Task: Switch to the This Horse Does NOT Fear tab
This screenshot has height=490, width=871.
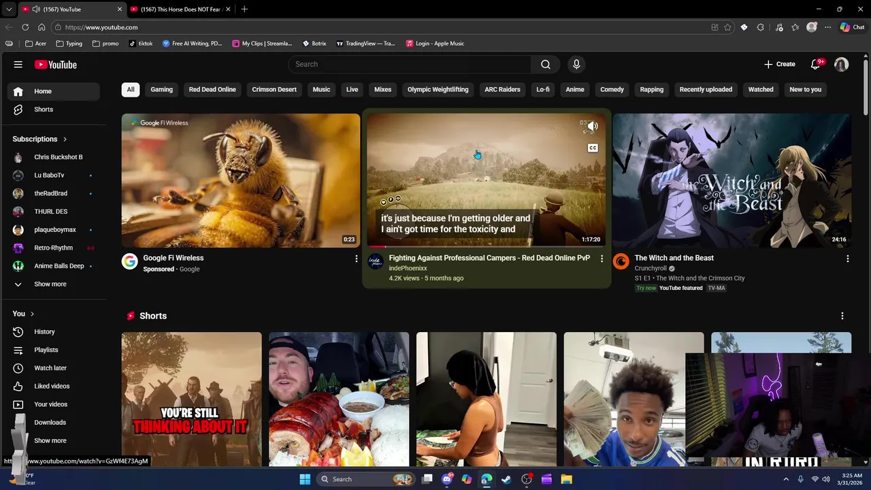Action: [180, 9]
